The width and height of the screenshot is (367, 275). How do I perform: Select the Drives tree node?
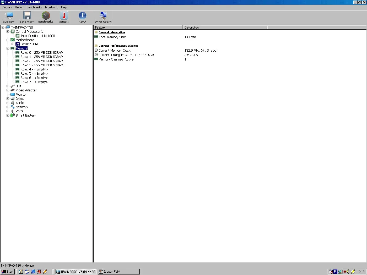[20, 99]
